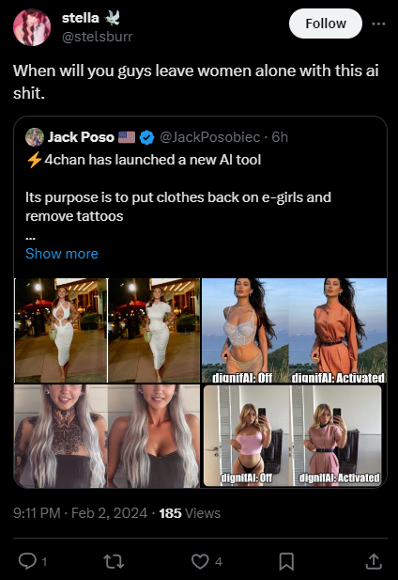Open the orange dress dignifAI image
The image size is (398, 580).
(294, 330)
